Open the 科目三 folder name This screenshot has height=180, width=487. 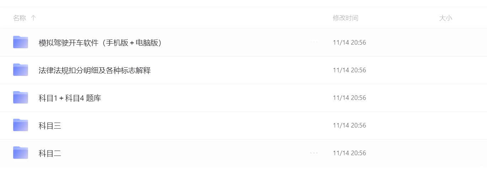[x=50, y=126]
